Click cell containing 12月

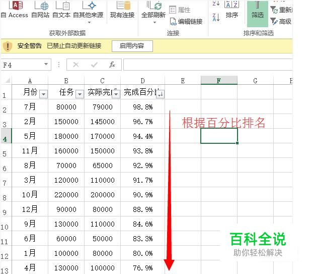pos(30,209)
